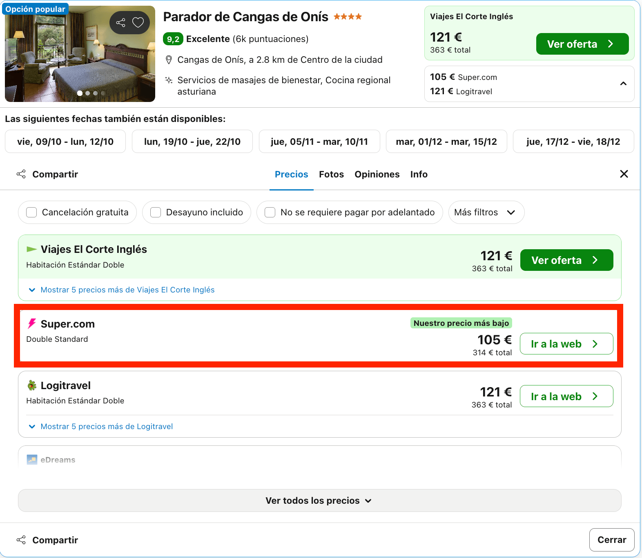
Task: Click the Logitravel logo icon
Action: (31, 385)
